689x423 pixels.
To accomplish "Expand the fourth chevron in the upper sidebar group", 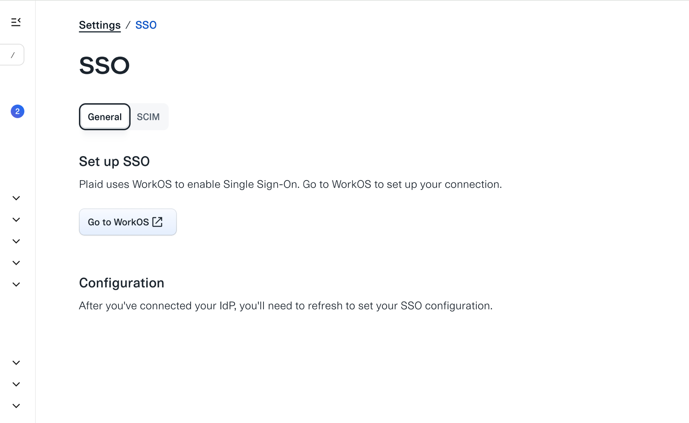I will click(x=16, y=263).
